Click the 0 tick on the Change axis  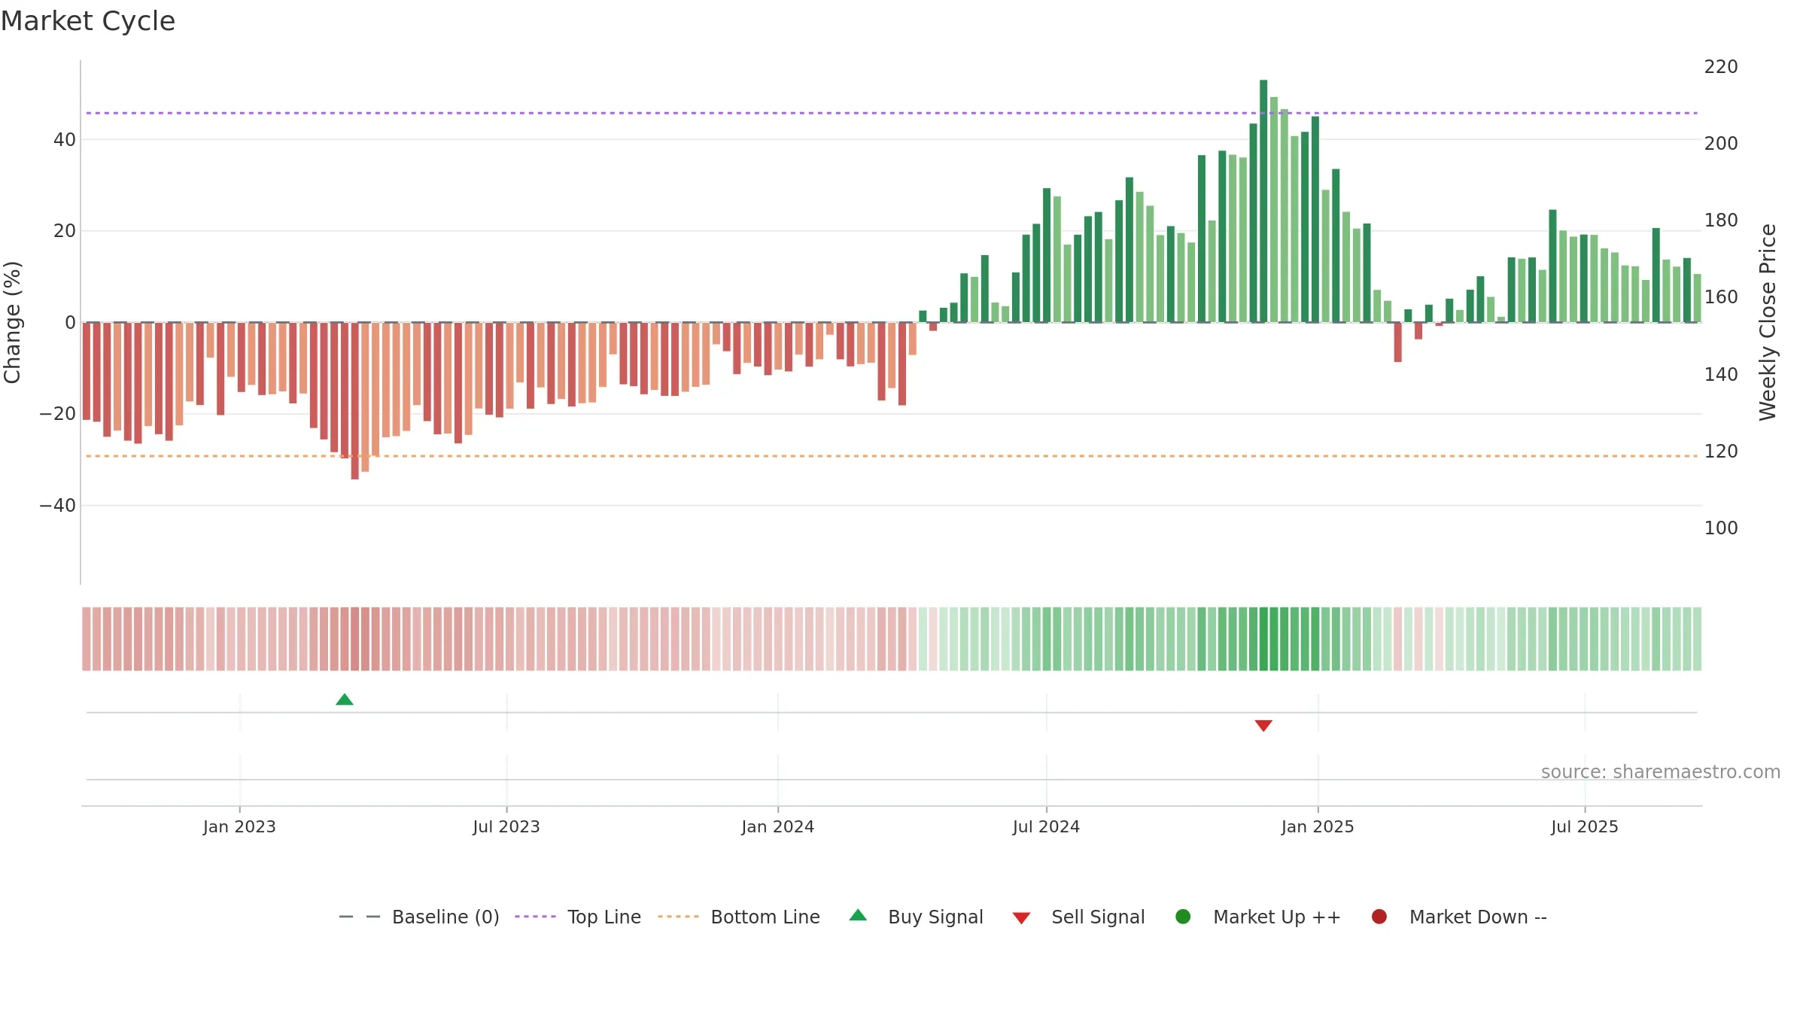coord(71,323)
